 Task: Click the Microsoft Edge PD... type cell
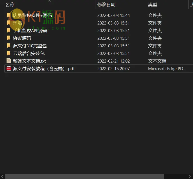point(167,68)
